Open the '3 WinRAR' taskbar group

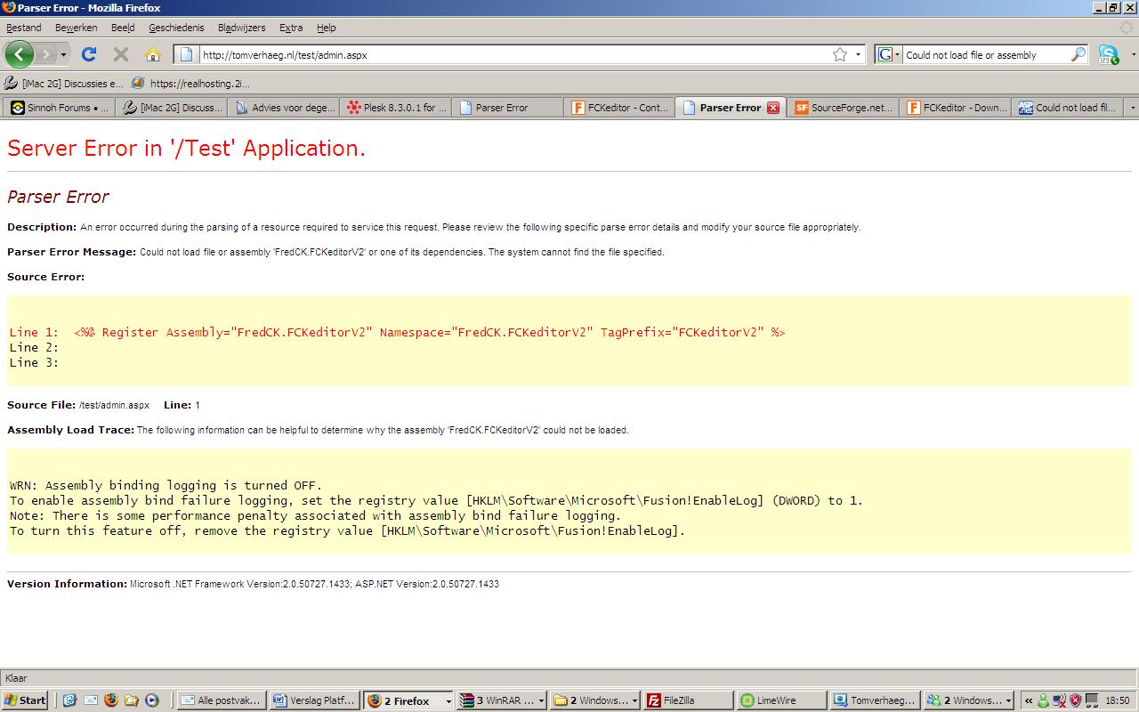(502, 700)
